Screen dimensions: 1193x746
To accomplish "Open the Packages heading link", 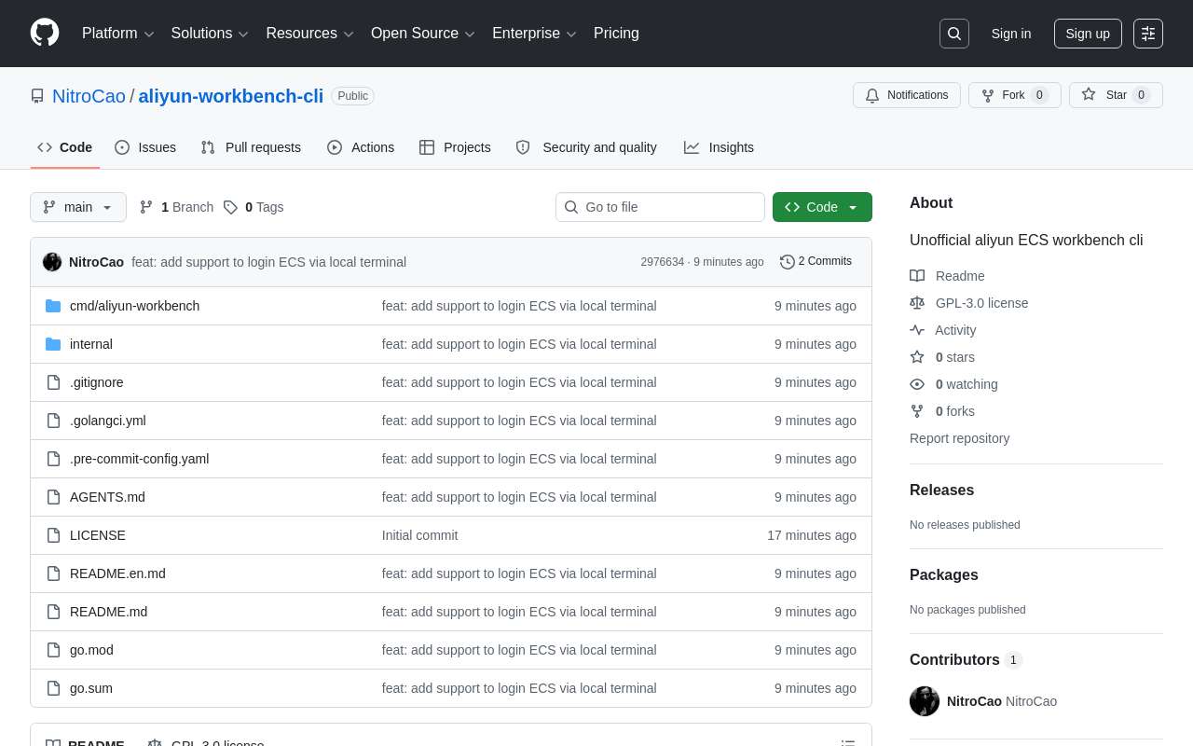I will point(944,575).
